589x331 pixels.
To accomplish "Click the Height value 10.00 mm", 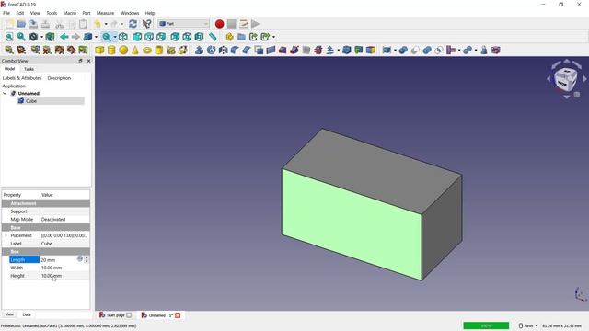I will [52, 276].
